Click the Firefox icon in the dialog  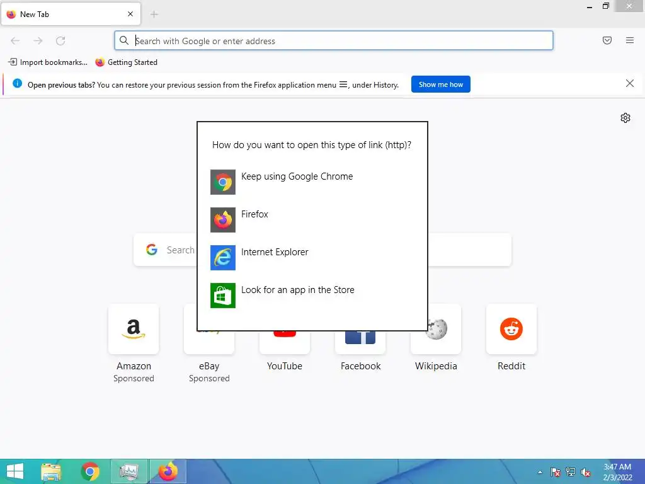223,220
